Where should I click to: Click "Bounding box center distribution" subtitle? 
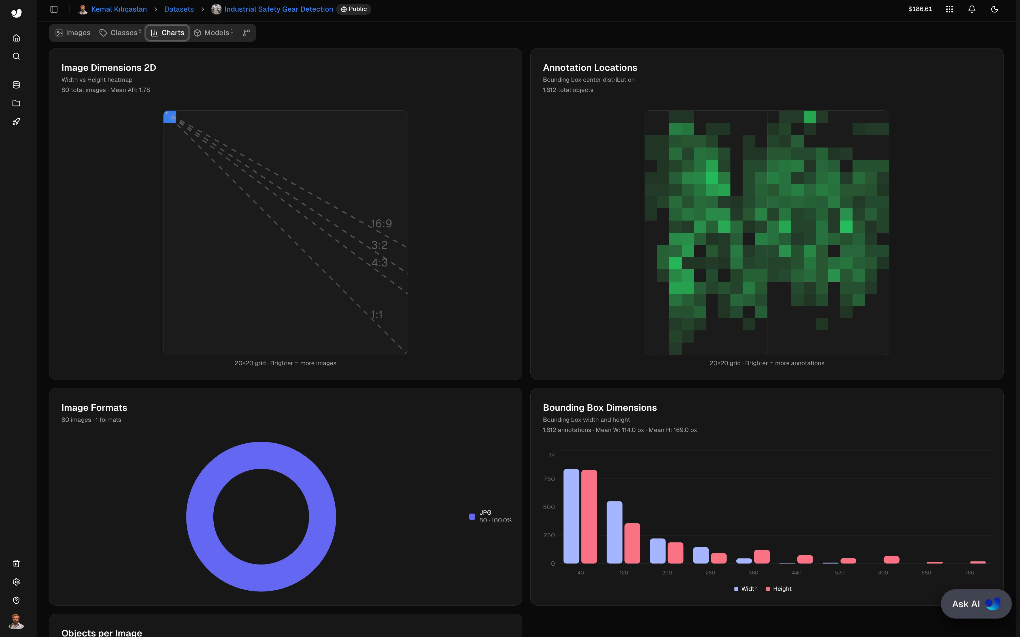tap(589, 80)
